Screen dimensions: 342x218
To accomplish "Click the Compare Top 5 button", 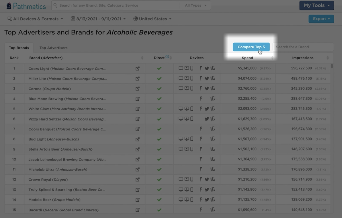I will click(251, 47).
